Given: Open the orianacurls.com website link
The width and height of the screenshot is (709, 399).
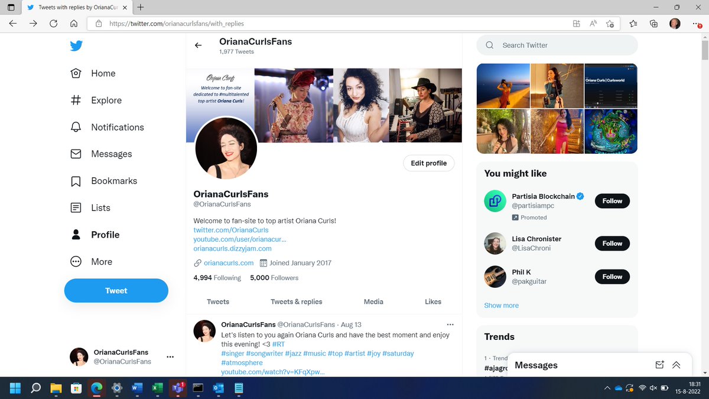Looking at the screenshot, I should point(228,263).
